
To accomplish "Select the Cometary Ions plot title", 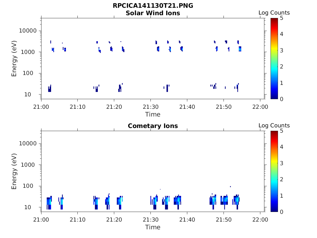I will click(x=153, y=126).
